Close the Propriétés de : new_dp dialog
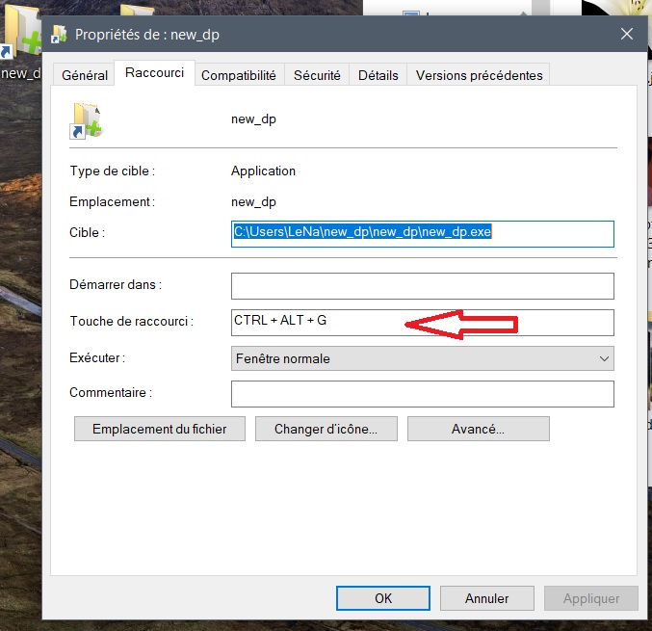This screenshot has height=631, width=652. (x=626, y=35)
